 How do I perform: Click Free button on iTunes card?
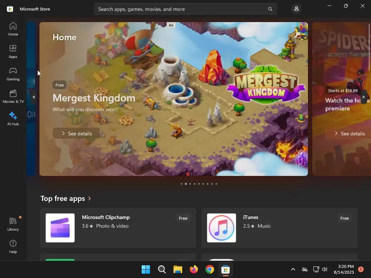345,218
